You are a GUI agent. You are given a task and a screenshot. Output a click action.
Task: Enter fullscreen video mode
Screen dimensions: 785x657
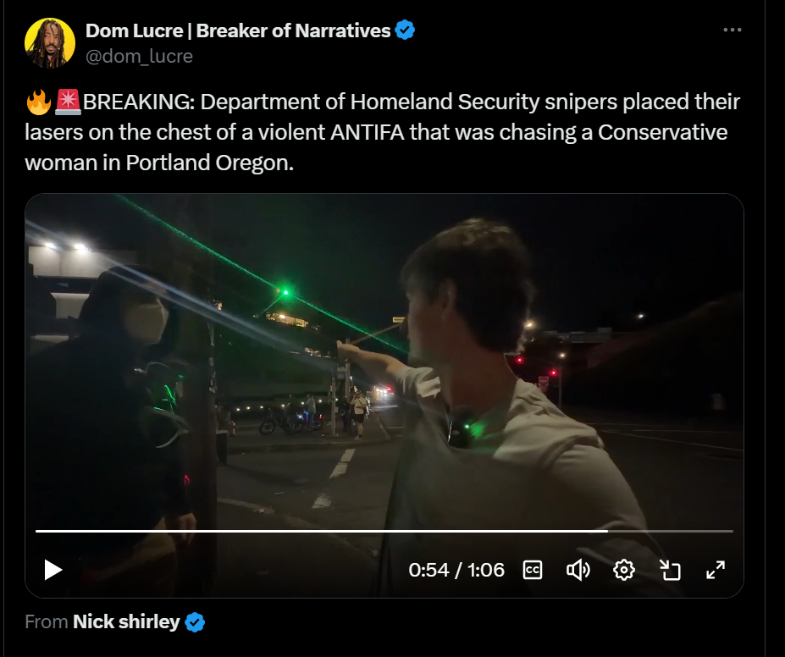716,570
